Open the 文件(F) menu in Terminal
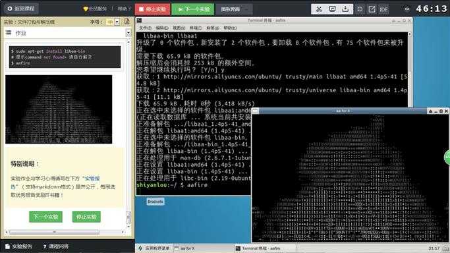 (145, 28)
